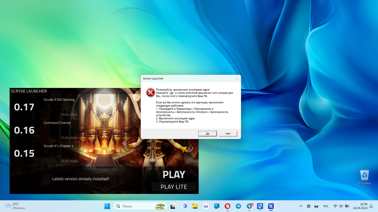378x212 pixels.
Task: Click the 'Да' button in the dialog
Action: pos(208,134)
